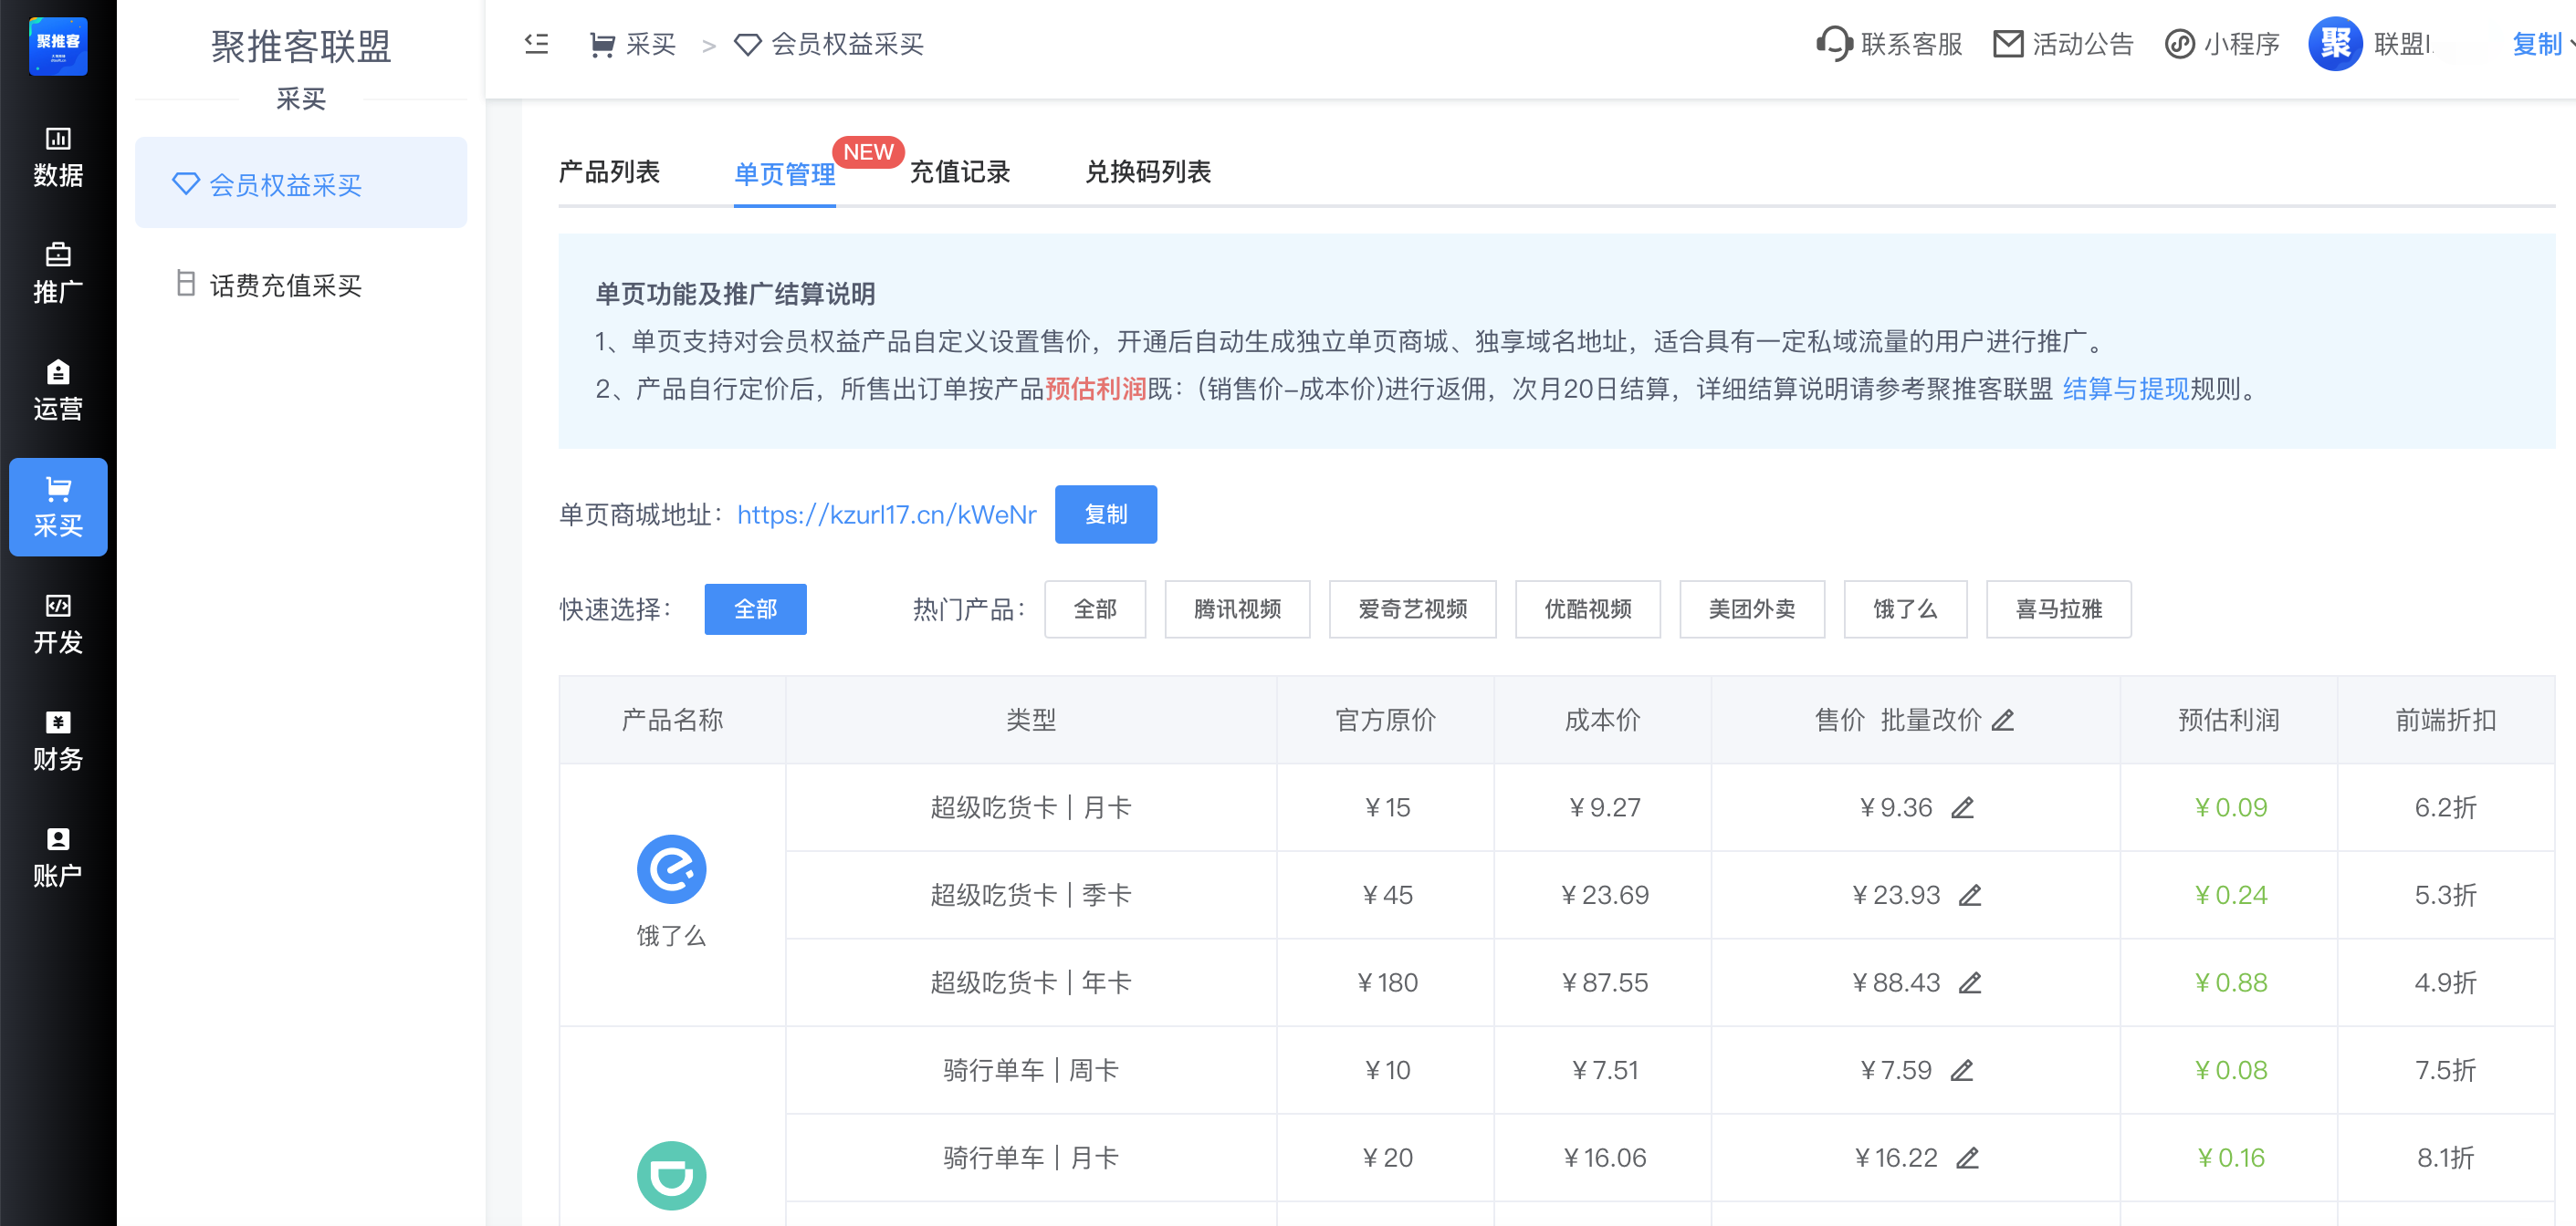Click blue 复制 button beside shop URL
The height and width of the screenshot is (1226, 2576).
click(x=1105, y=514)
